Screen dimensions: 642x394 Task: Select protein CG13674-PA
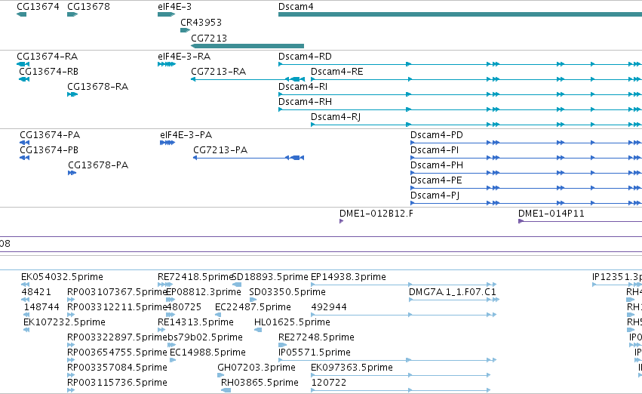[x=50, y=135]
